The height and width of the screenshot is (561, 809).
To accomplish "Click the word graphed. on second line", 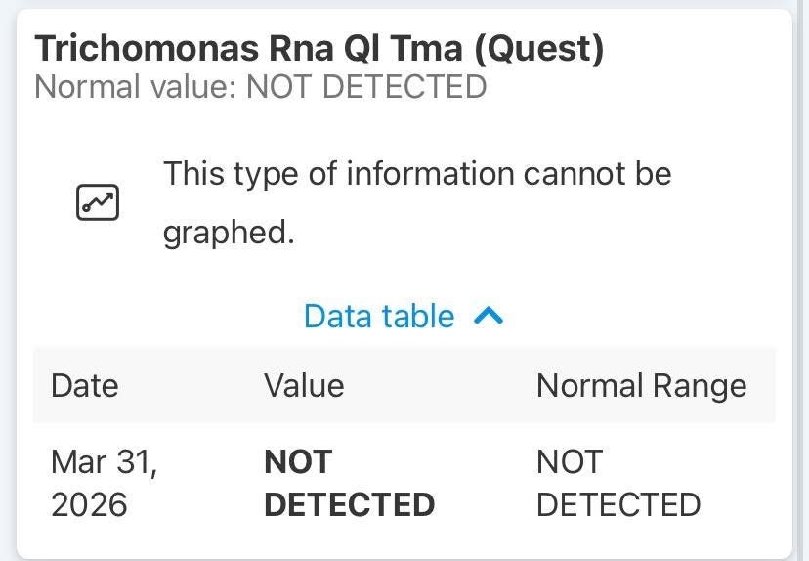I will pyautogui.click(x=229, y=234).
